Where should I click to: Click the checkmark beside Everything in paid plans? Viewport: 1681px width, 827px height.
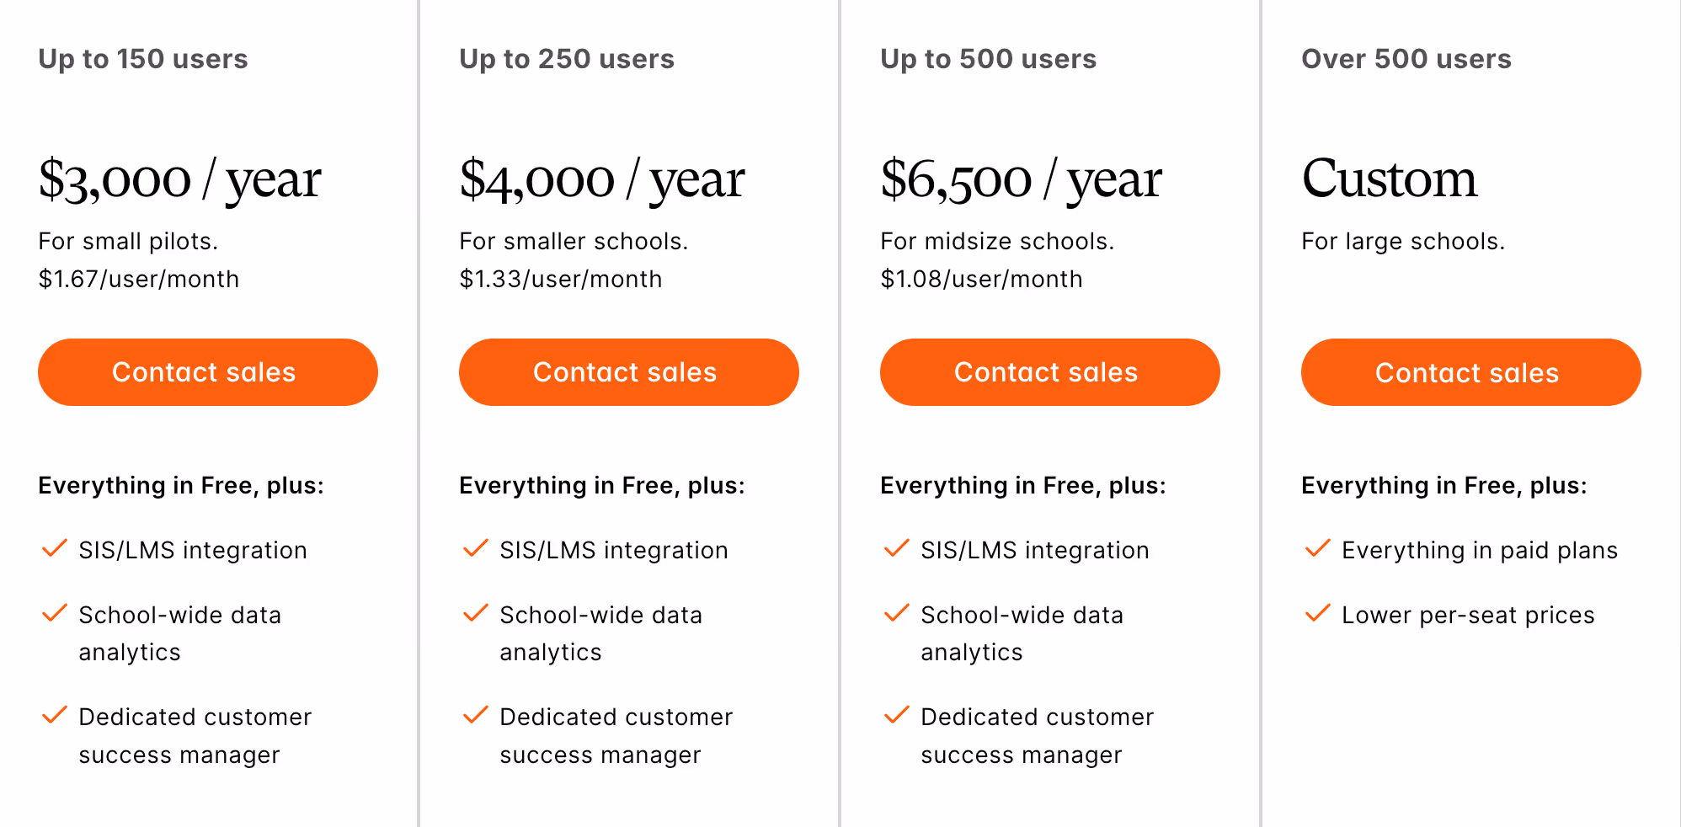point(1315,548)
